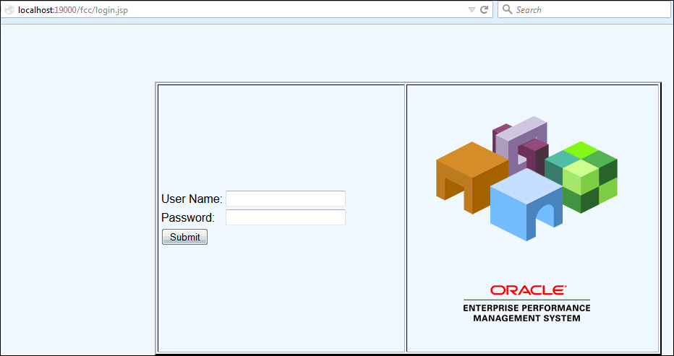674x356 pixels.
Task: Click the User Name label text
Action: click(x=192, y=199)
